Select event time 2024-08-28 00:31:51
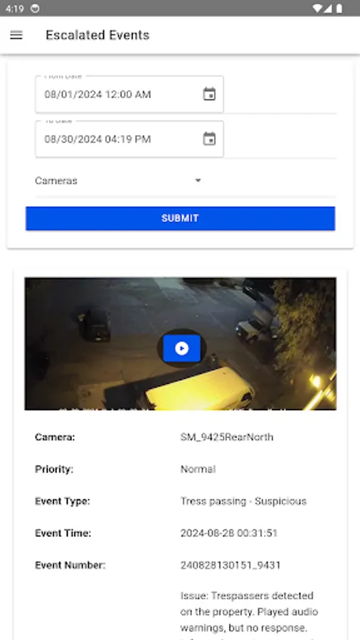The height and width of the screenshot is (640, 360). (229, 533)
